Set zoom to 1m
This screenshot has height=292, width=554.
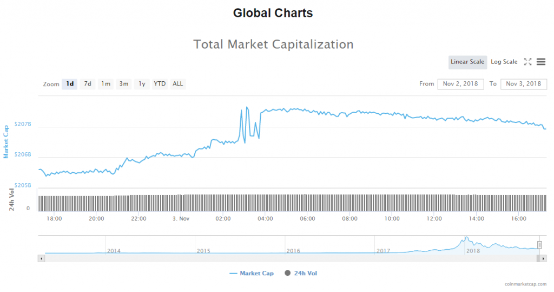click(105, 84)
